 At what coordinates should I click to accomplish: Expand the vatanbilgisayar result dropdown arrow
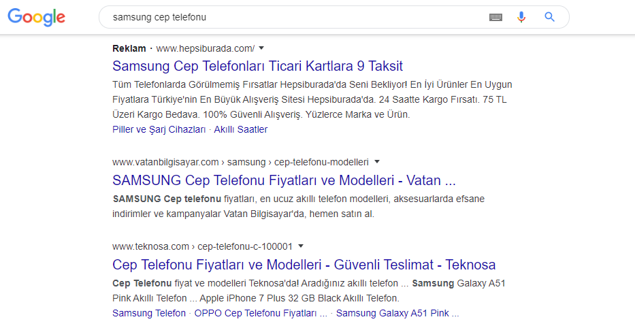click(x=377, y=162)
